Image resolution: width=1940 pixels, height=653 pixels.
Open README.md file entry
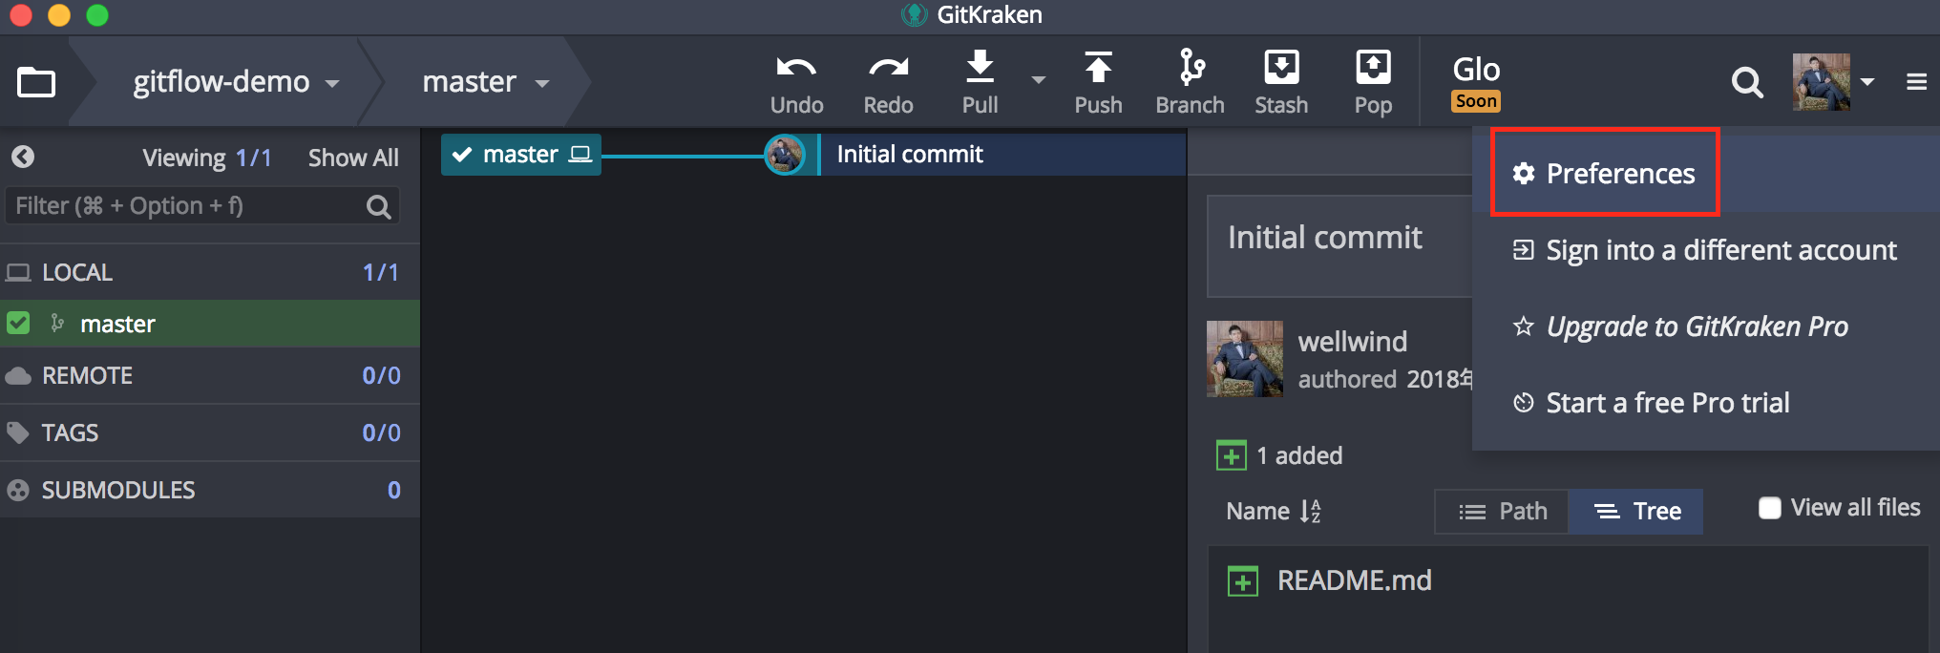tap(1354, 580)
